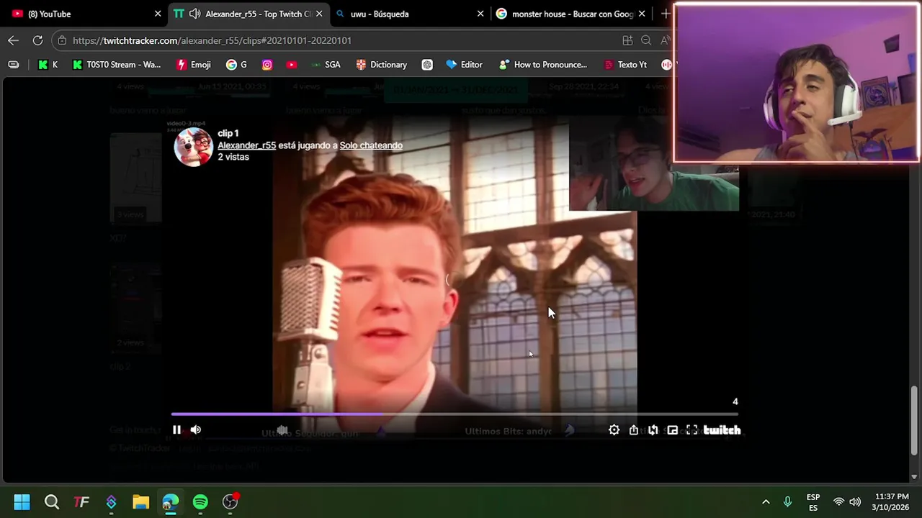This screenshot has height=518, width=922.
Task: Click the scrollbar down arrow
Action: coord(914,476)
